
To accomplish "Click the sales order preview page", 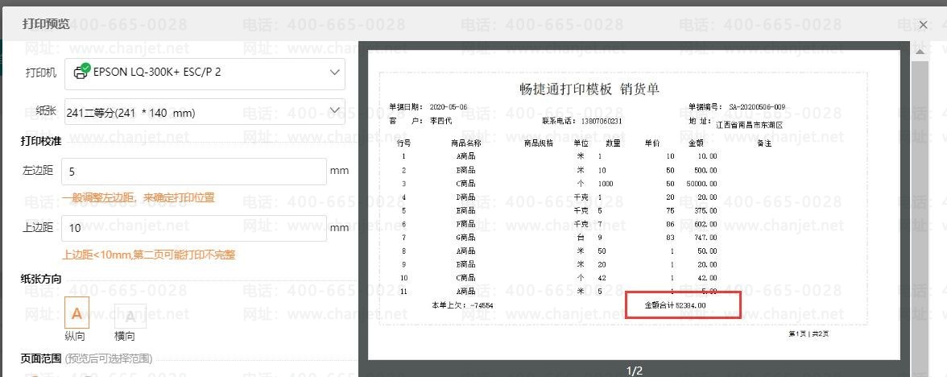I will pyautogui.click(x=634, y=205).
